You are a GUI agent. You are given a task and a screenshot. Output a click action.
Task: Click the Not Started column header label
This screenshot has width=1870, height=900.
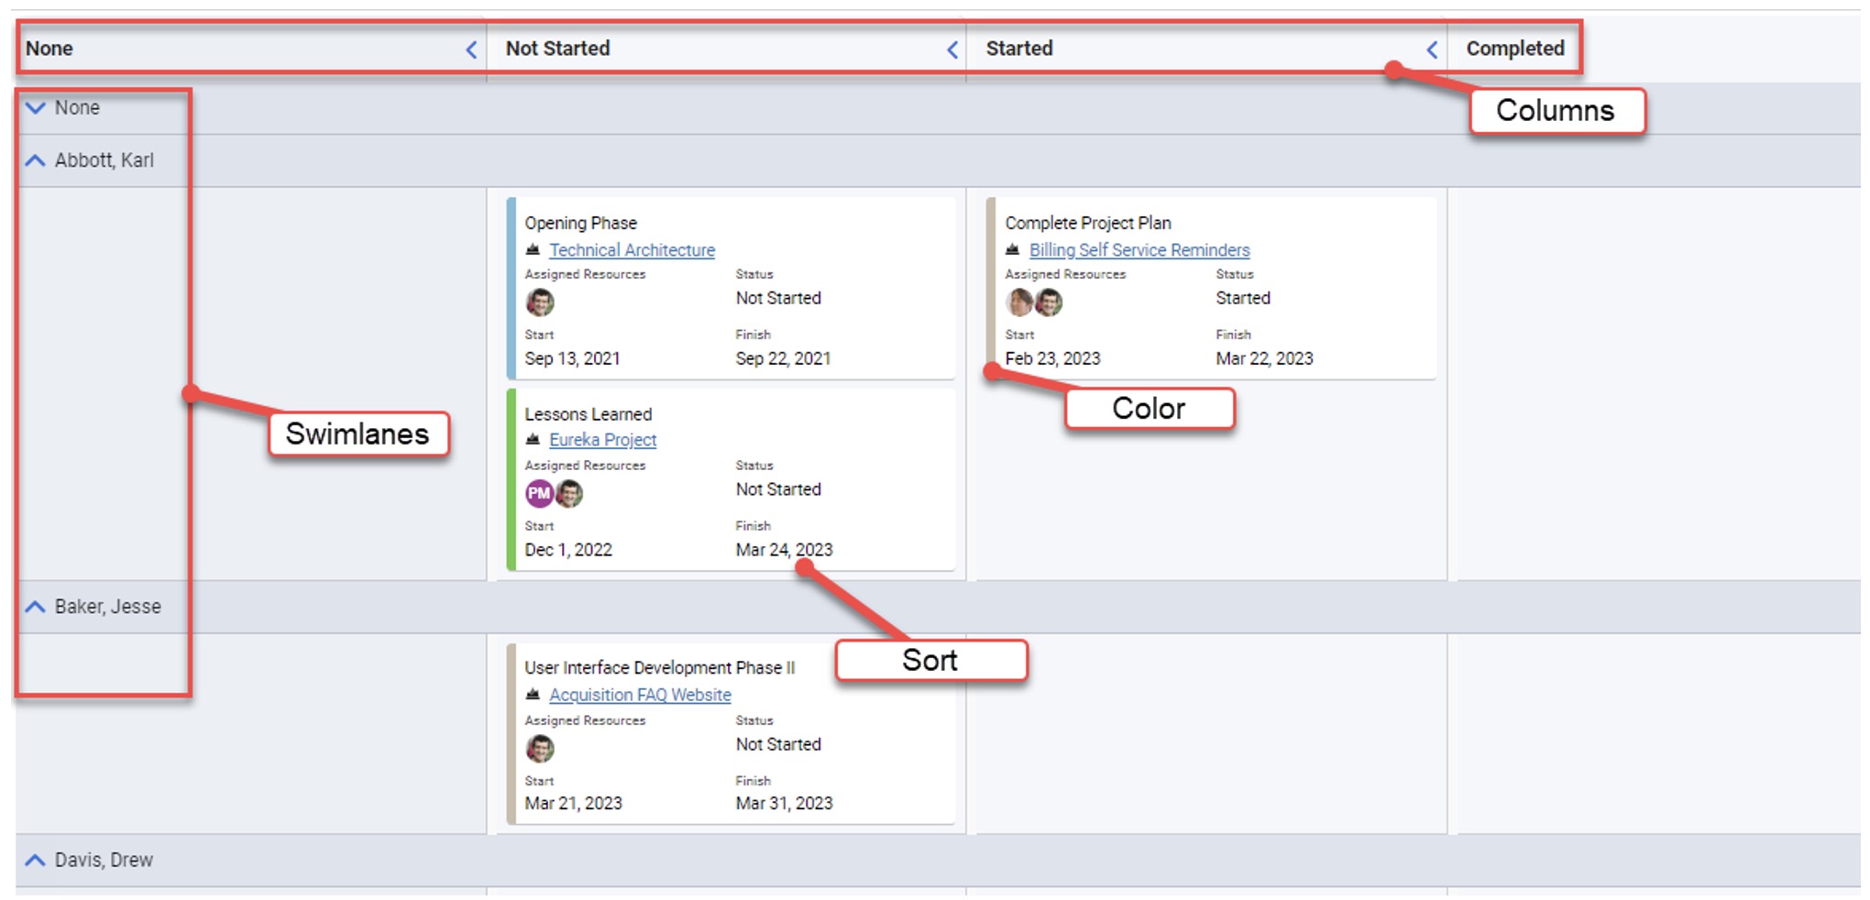point(557,49)
